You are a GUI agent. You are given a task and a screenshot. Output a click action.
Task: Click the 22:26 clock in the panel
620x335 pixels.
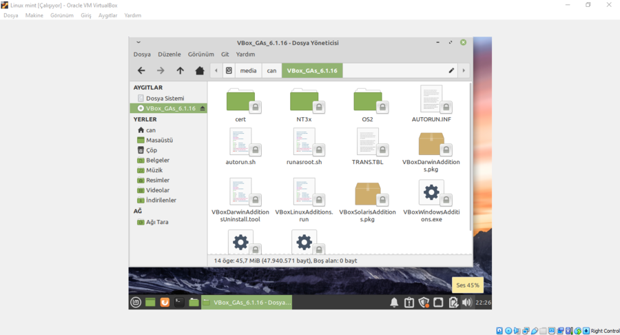tap(483, 303)
